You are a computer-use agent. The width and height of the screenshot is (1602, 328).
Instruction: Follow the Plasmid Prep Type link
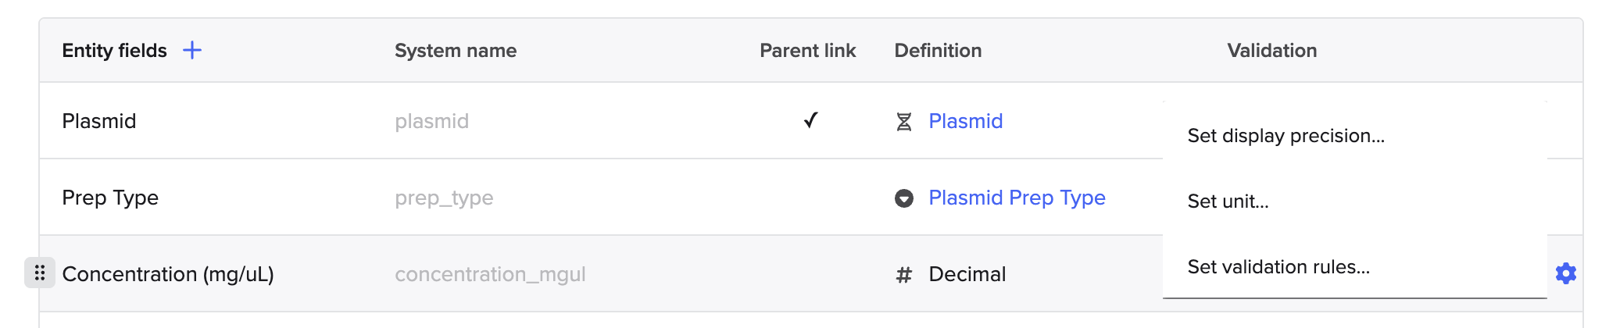pyautogui.click(x=1017, y=198)
